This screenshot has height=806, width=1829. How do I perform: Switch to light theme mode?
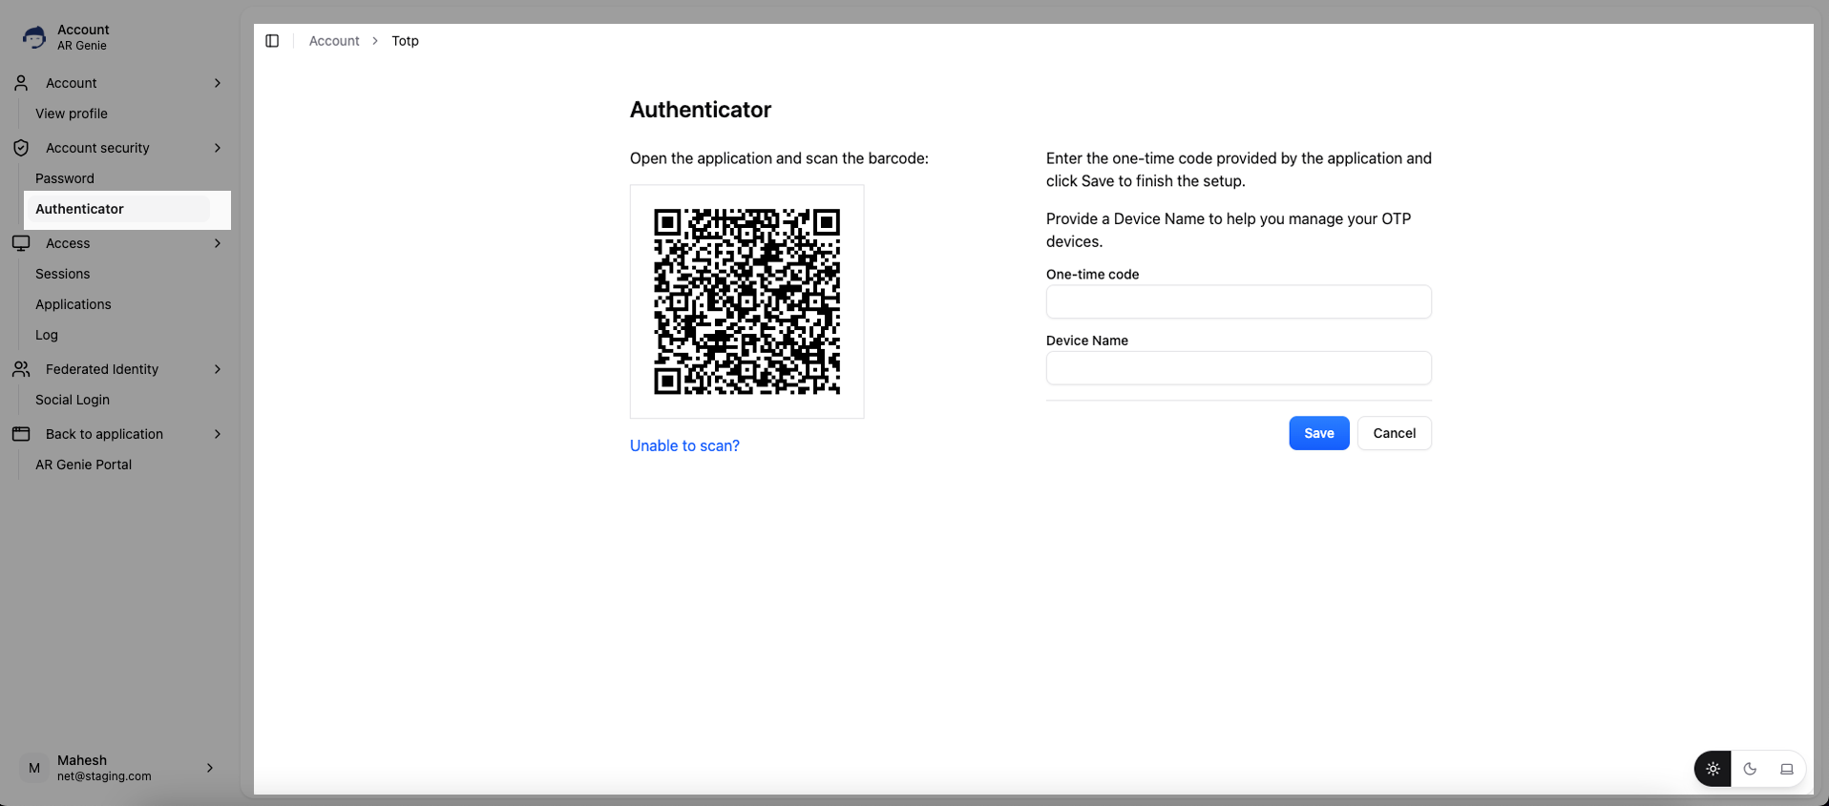click(x=1713, y=769)
